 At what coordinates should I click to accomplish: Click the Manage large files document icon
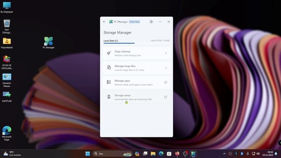pos(109,68)
